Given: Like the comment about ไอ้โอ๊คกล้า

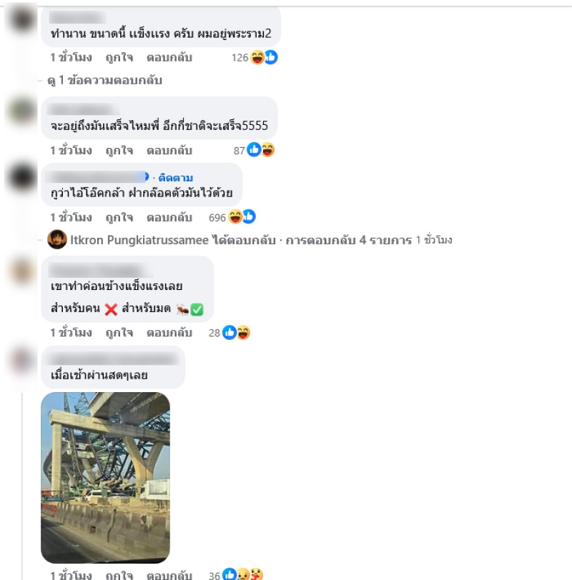Looking at the screenshot, I should click(x=119, y=217).
